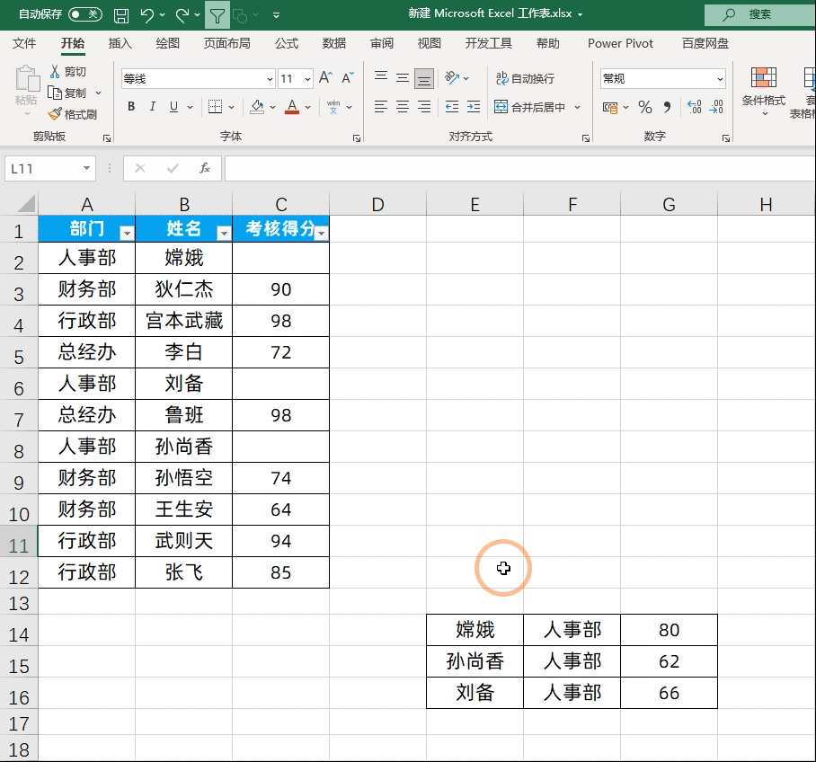Apply Percent style in the Number group

(645, 106)
